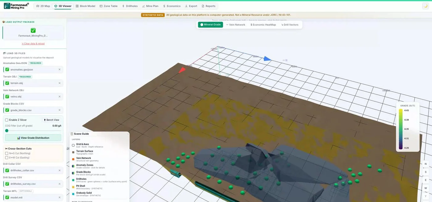Viewport: 432px width, 202px height.
Task: Toggle Terrain Surface layer swatch
Action: click(x=73, y=152)
